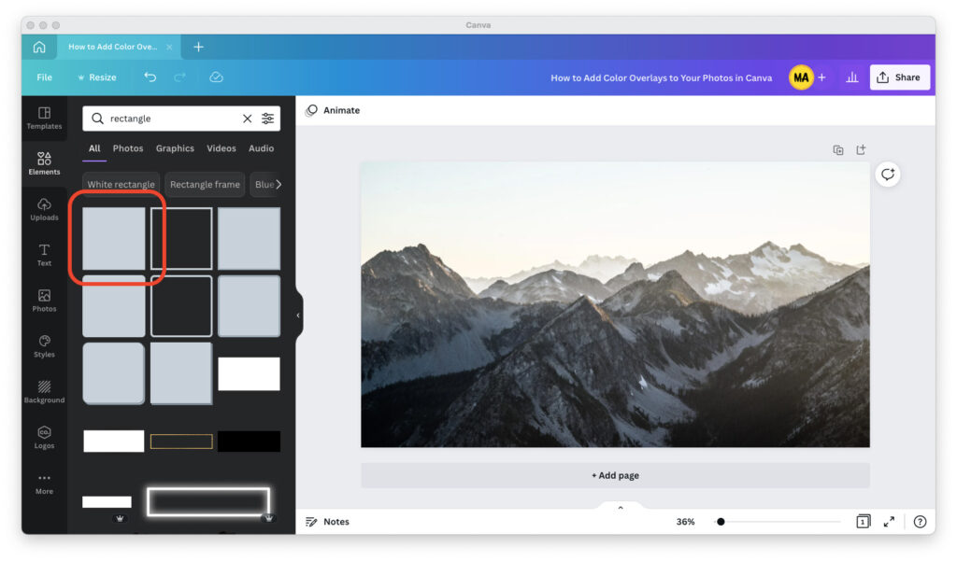Undo the last action
Image resolution: width=957 pixels, height=561 pixels.
[x=150, y=77]
